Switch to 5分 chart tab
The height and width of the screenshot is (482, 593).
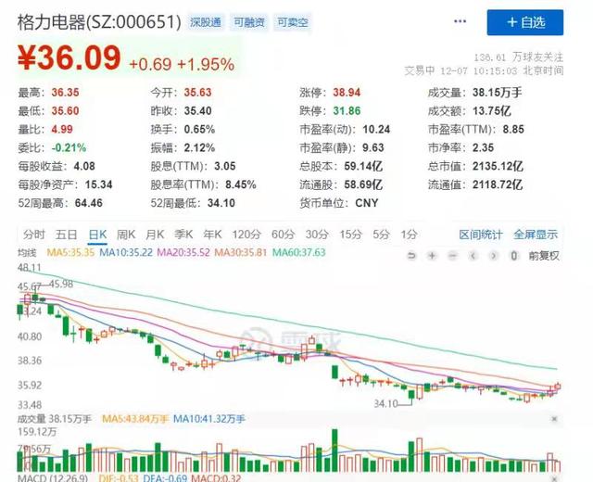click(x=381, y=235)
